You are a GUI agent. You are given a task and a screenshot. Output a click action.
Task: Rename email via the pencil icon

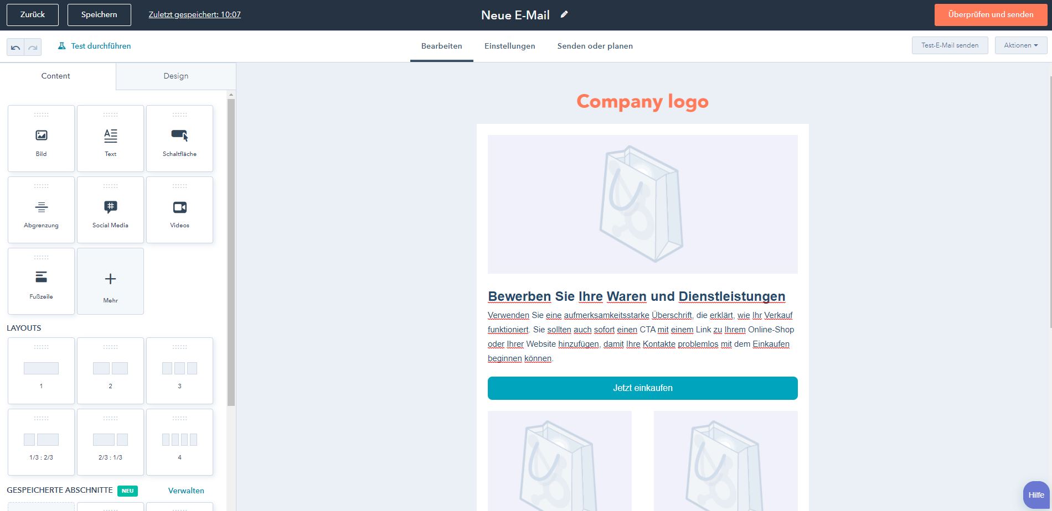(x=564, y=15)
